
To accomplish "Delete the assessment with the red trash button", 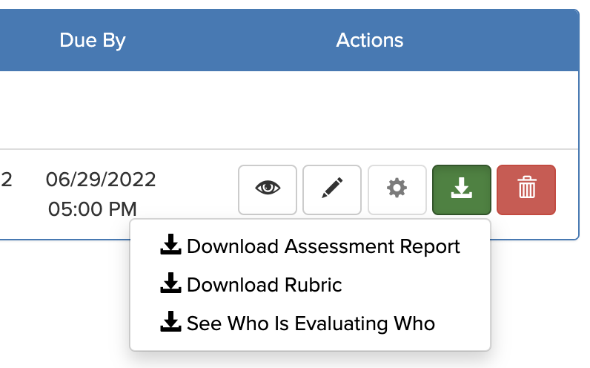I will (526, 190).
